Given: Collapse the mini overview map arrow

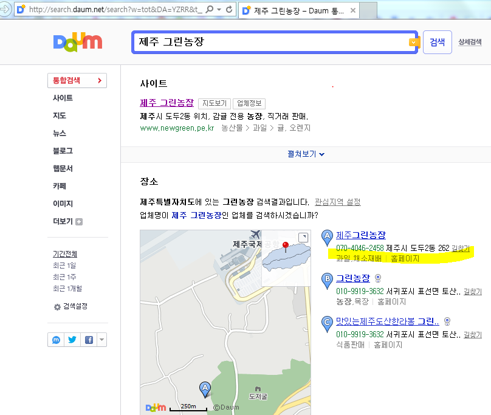Looking at the screenshot, I should point(303,238).
